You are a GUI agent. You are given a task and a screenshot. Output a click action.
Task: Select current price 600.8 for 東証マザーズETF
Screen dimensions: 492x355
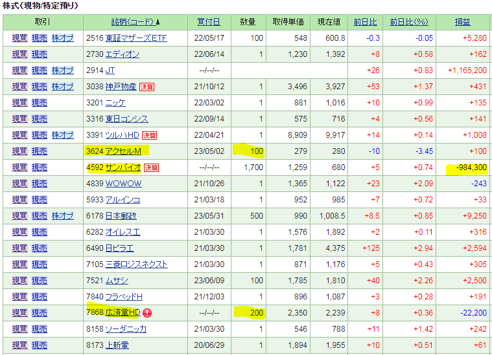pos(335,38)
